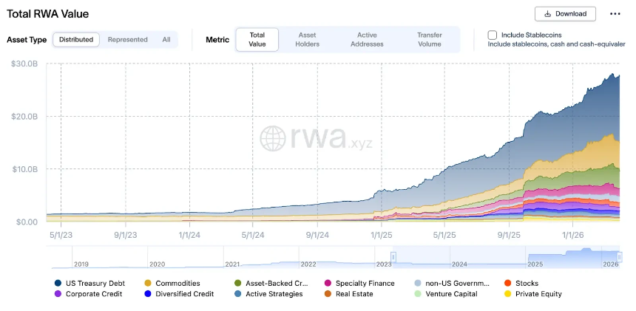Switch asset type to All
Screen dimensions: 636x311
pos(166,39)
